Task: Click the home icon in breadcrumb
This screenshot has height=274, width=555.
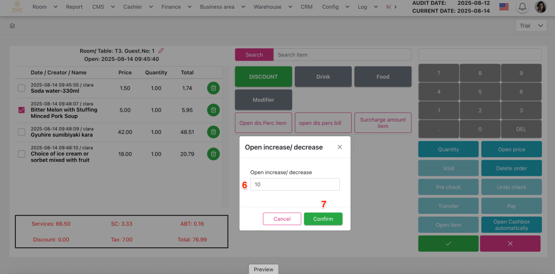Action: (x=12, y=26)
